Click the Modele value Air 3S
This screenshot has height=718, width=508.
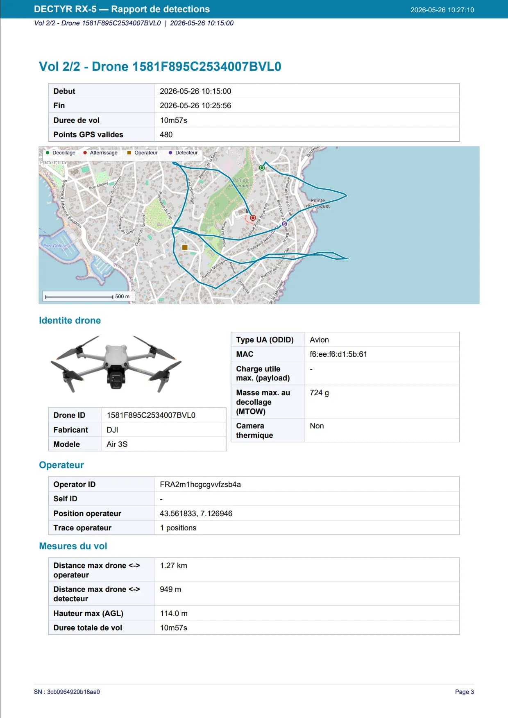(117, 444)
